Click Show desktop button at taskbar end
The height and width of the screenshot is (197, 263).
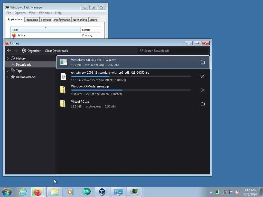pos(261,192)
